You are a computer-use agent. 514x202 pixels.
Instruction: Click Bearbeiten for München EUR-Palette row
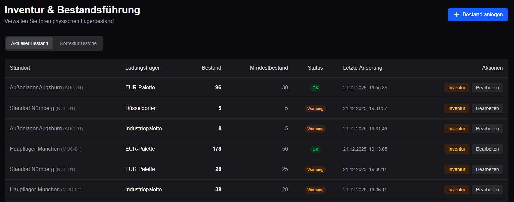click(x=487, y=149)
